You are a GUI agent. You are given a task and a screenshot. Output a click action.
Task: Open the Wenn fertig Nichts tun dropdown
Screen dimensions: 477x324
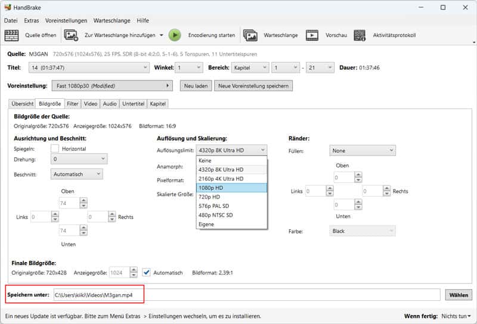(456, 316)
